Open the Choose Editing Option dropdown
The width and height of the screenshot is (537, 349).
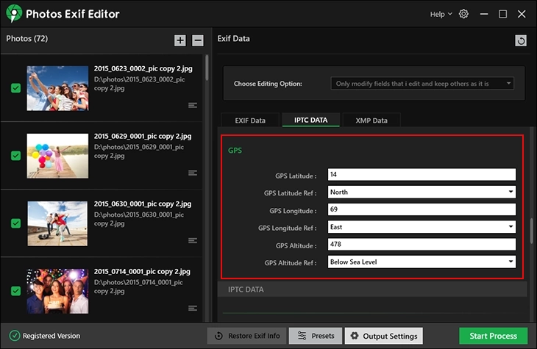[x=422, y=84]
